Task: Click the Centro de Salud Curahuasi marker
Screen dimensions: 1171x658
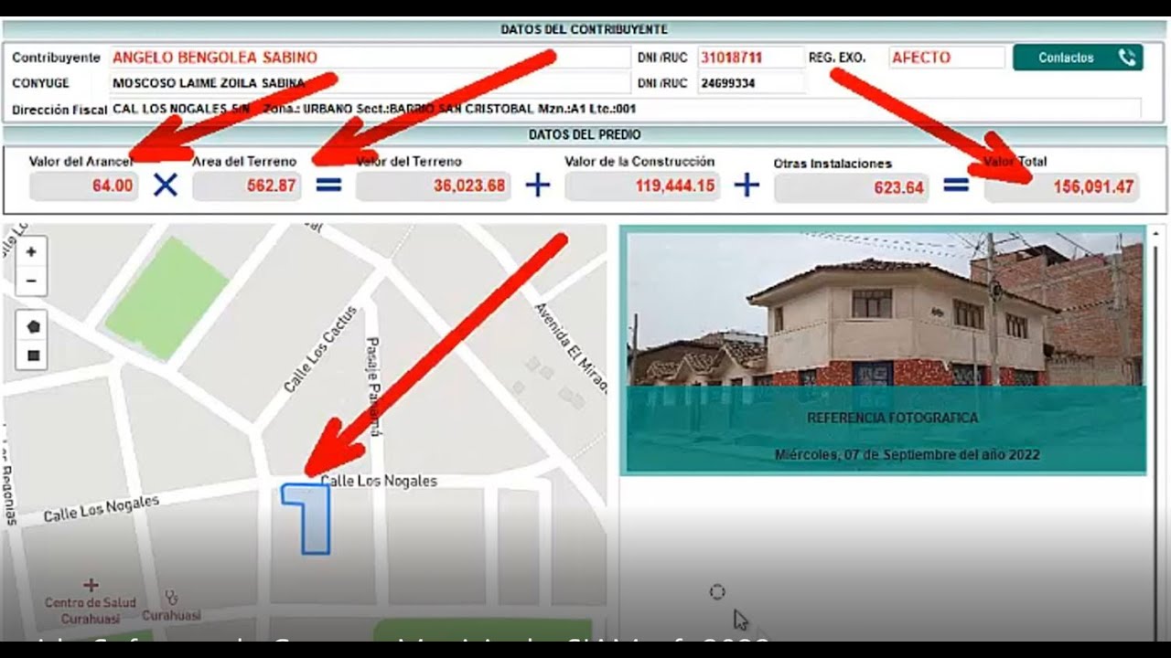Action: 91,585
